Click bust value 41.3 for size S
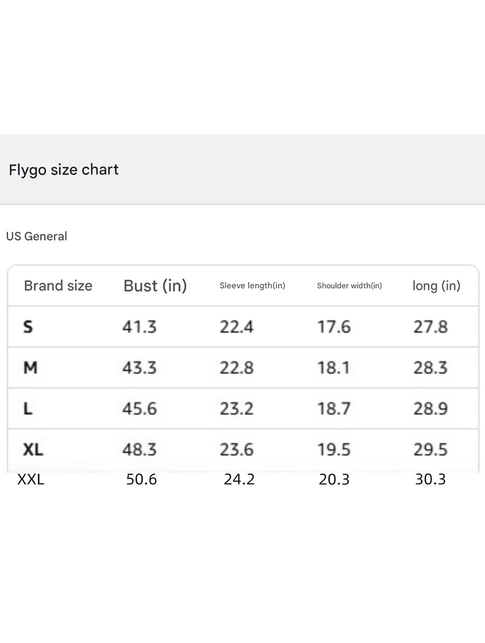This screenshot has width=485, height=643. pyautogui.click(x=140, y=327)
